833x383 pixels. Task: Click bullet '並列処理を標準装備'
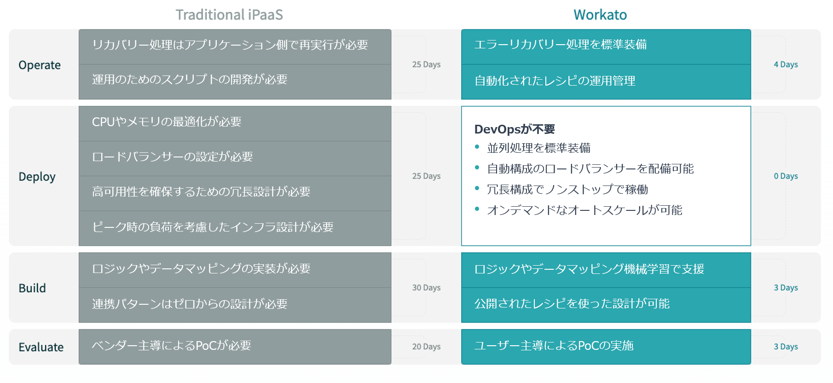(538, 148)
